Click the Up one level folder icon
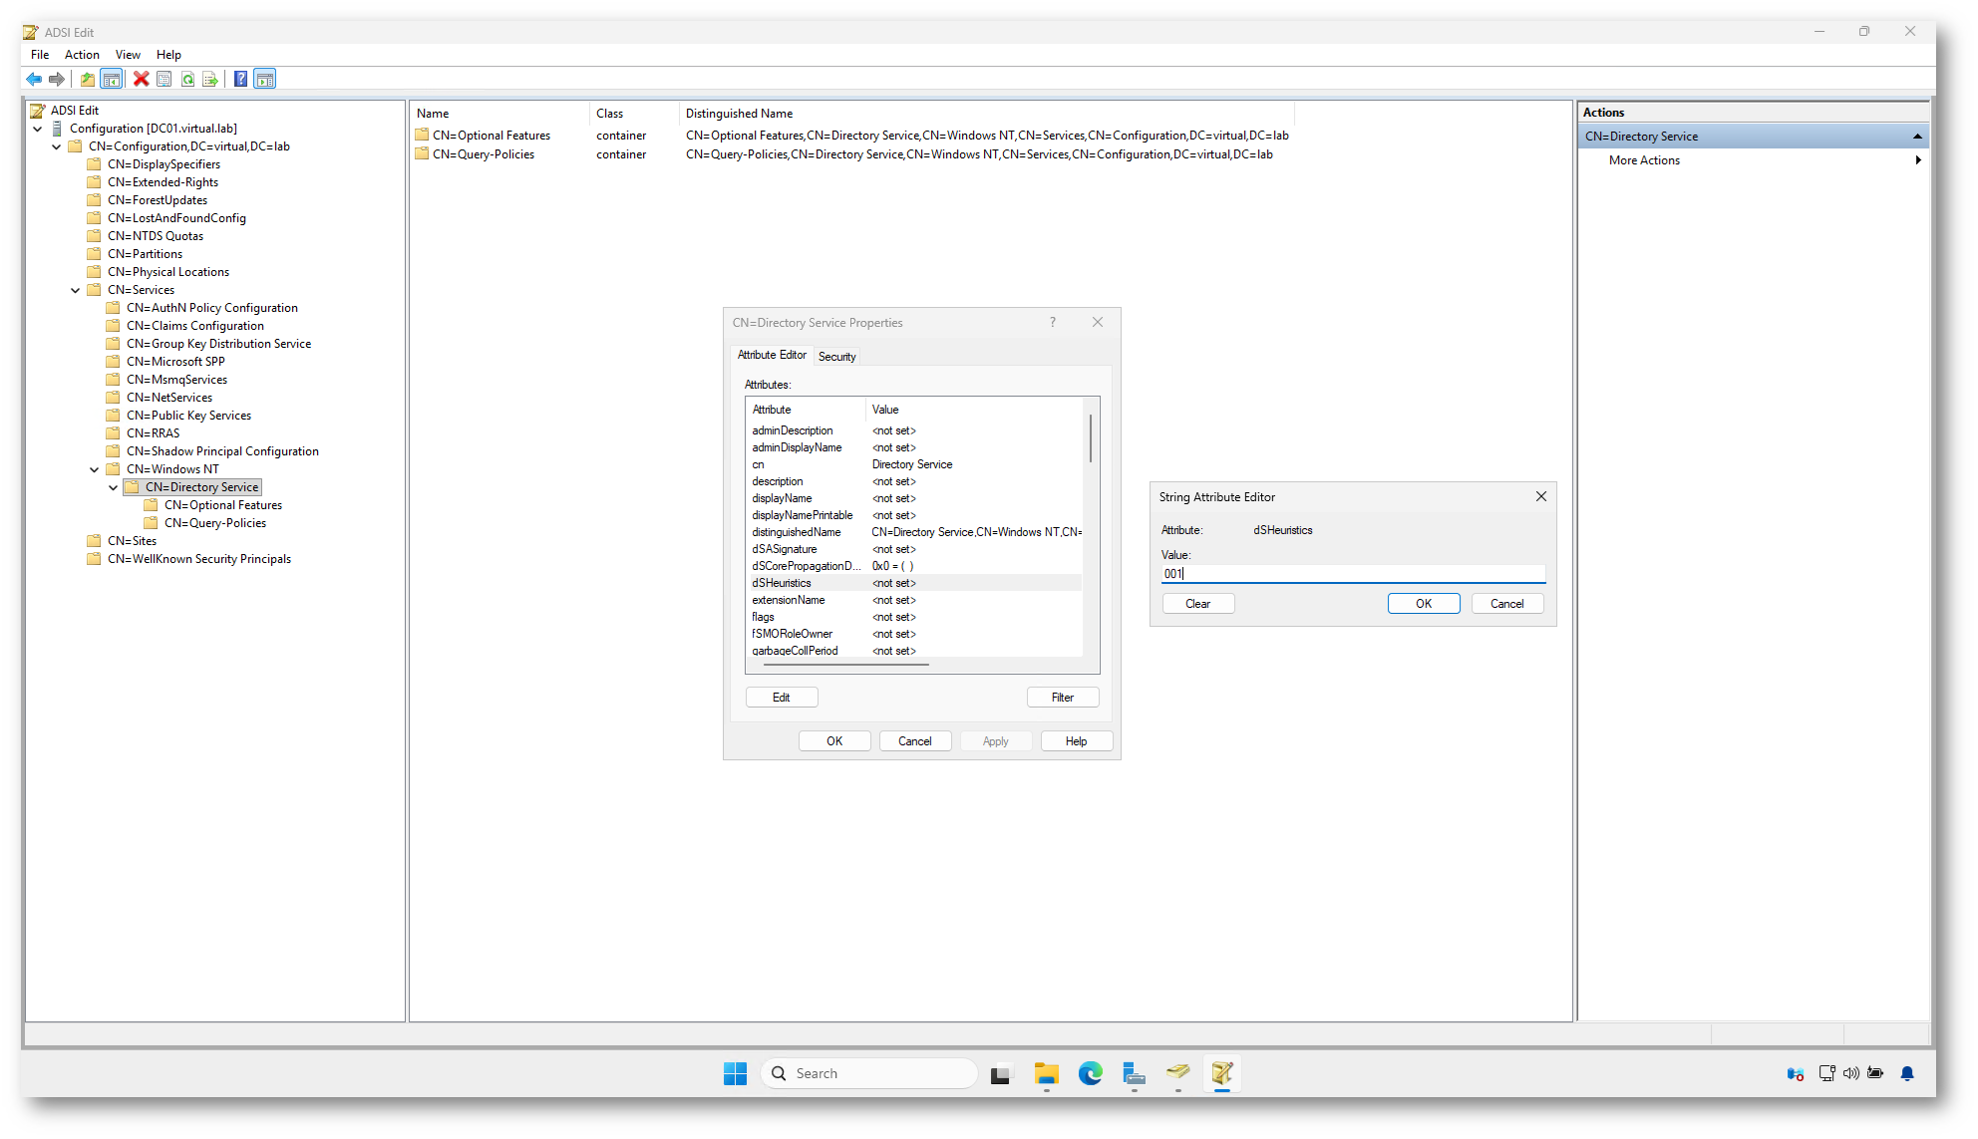The width and height of the screenshot is (1978, 1139). tap(88, 80)
